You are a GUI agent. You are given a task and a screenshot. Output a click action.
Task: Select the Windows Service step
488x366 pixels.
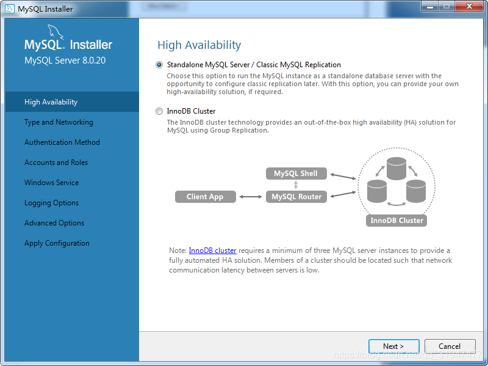(x=52, y=183)
